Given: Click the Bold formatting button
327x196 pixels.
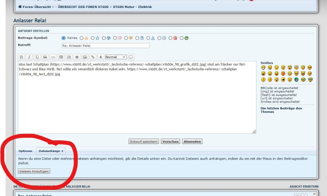Looking at the screenshot, I should click(21, 57).
